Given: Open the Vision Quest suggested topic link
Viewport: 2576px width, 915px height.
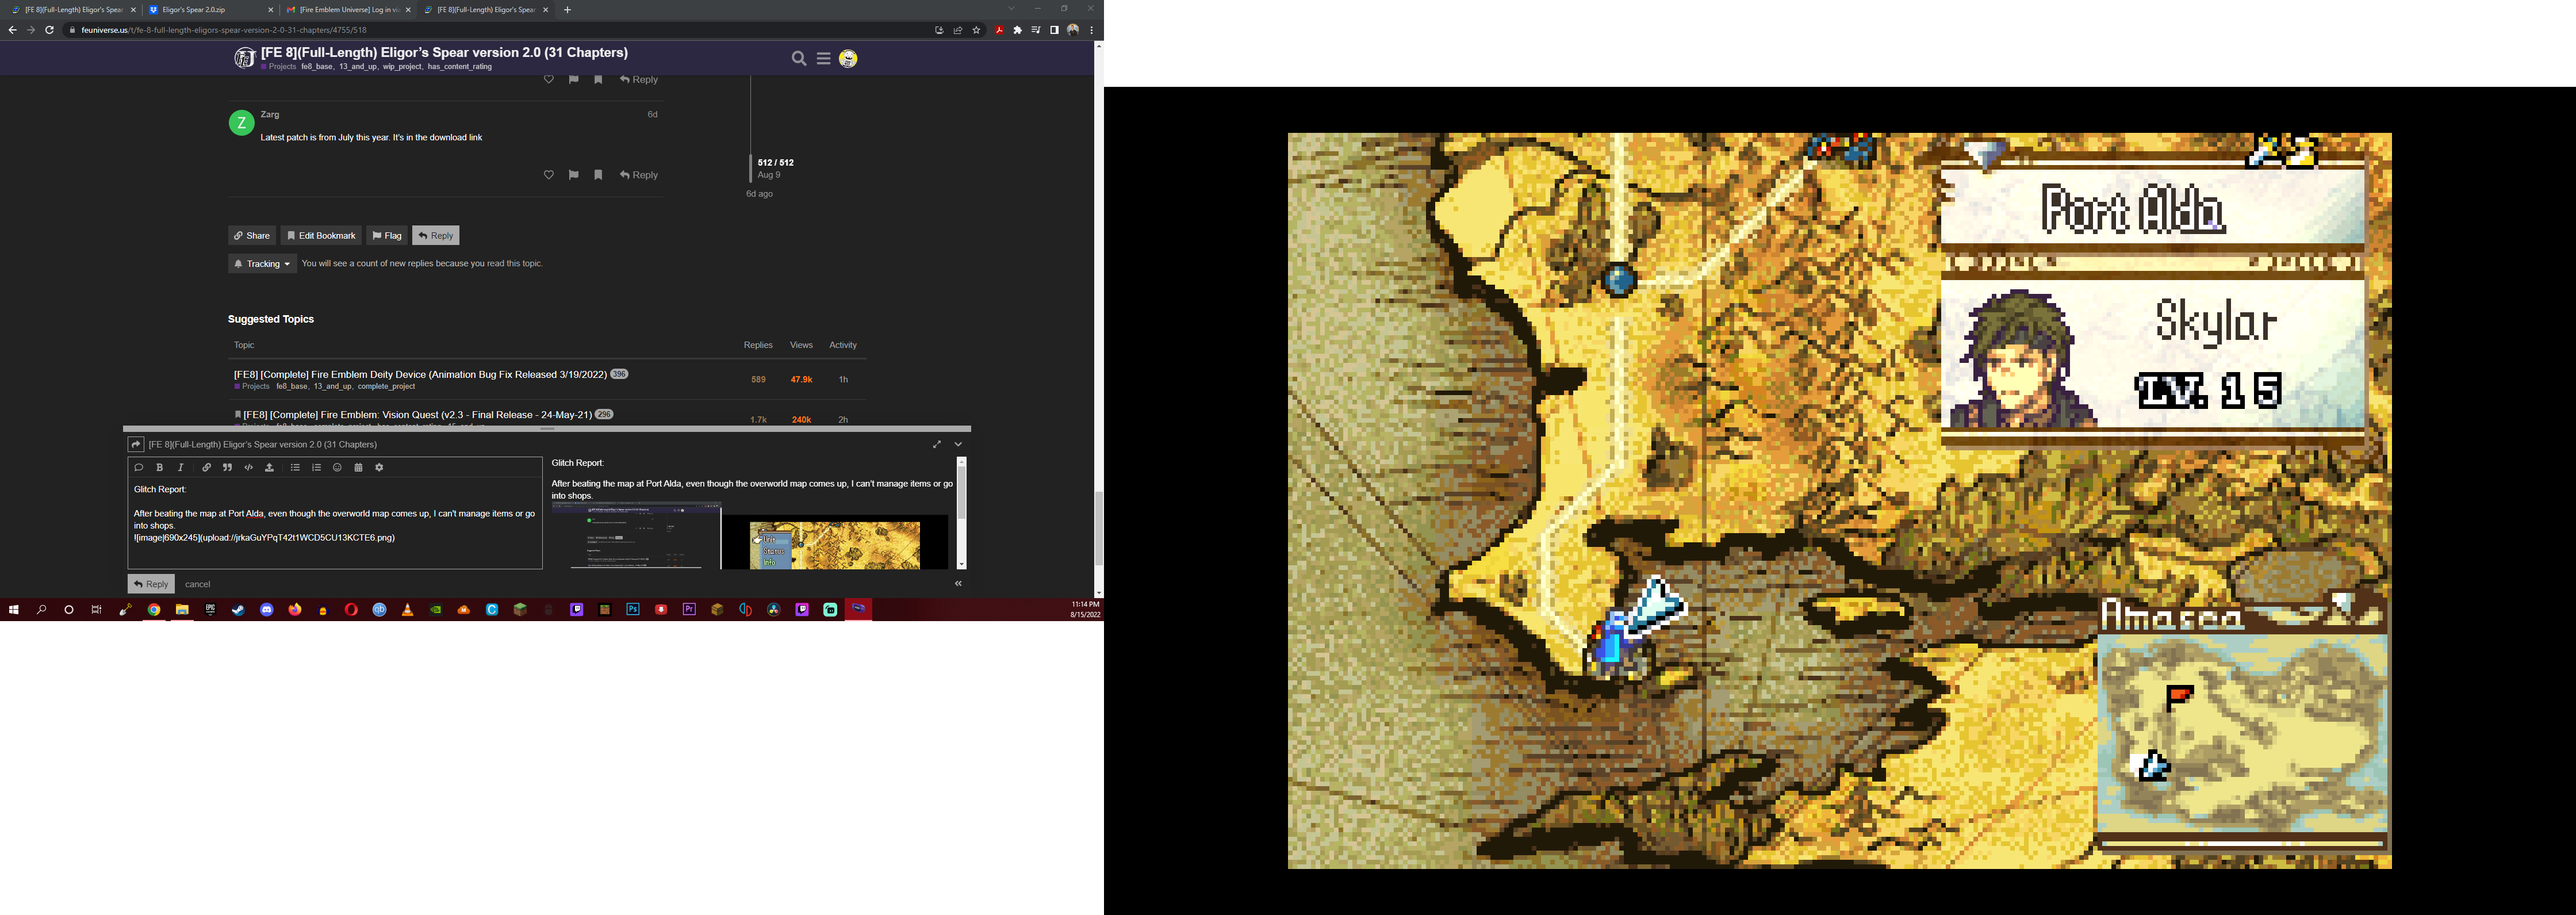Looking at the screenshot, I should [417, 414].
